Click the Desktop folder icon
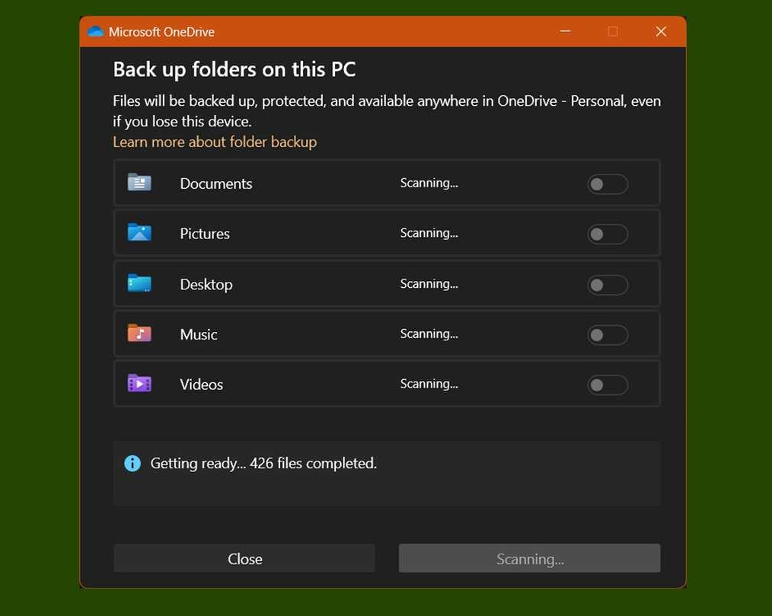 coord(139,283)
